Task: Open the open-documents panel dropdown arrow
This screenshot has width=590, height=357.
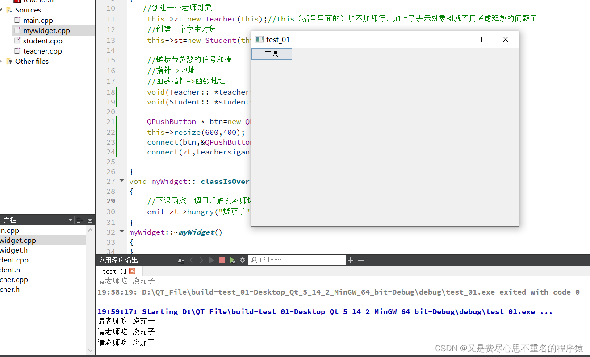Action: pyautogui.click(x=70, y=220)
